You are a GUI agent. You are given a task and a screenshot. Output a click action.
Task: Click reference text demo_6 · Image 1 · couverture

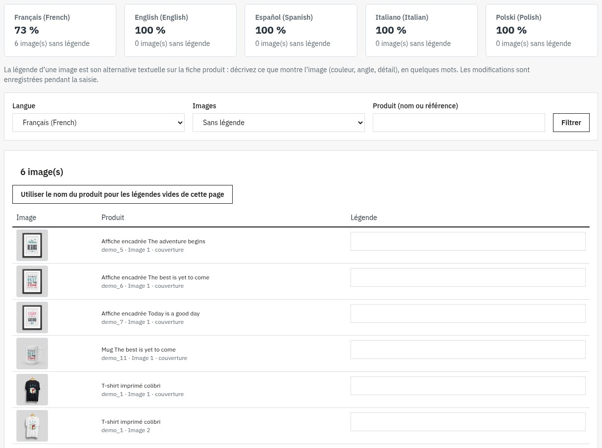143,286
